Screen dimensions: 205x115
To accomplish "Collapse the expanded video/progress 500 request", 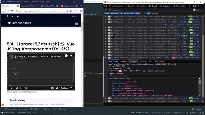I will click(x=106, y=58).
